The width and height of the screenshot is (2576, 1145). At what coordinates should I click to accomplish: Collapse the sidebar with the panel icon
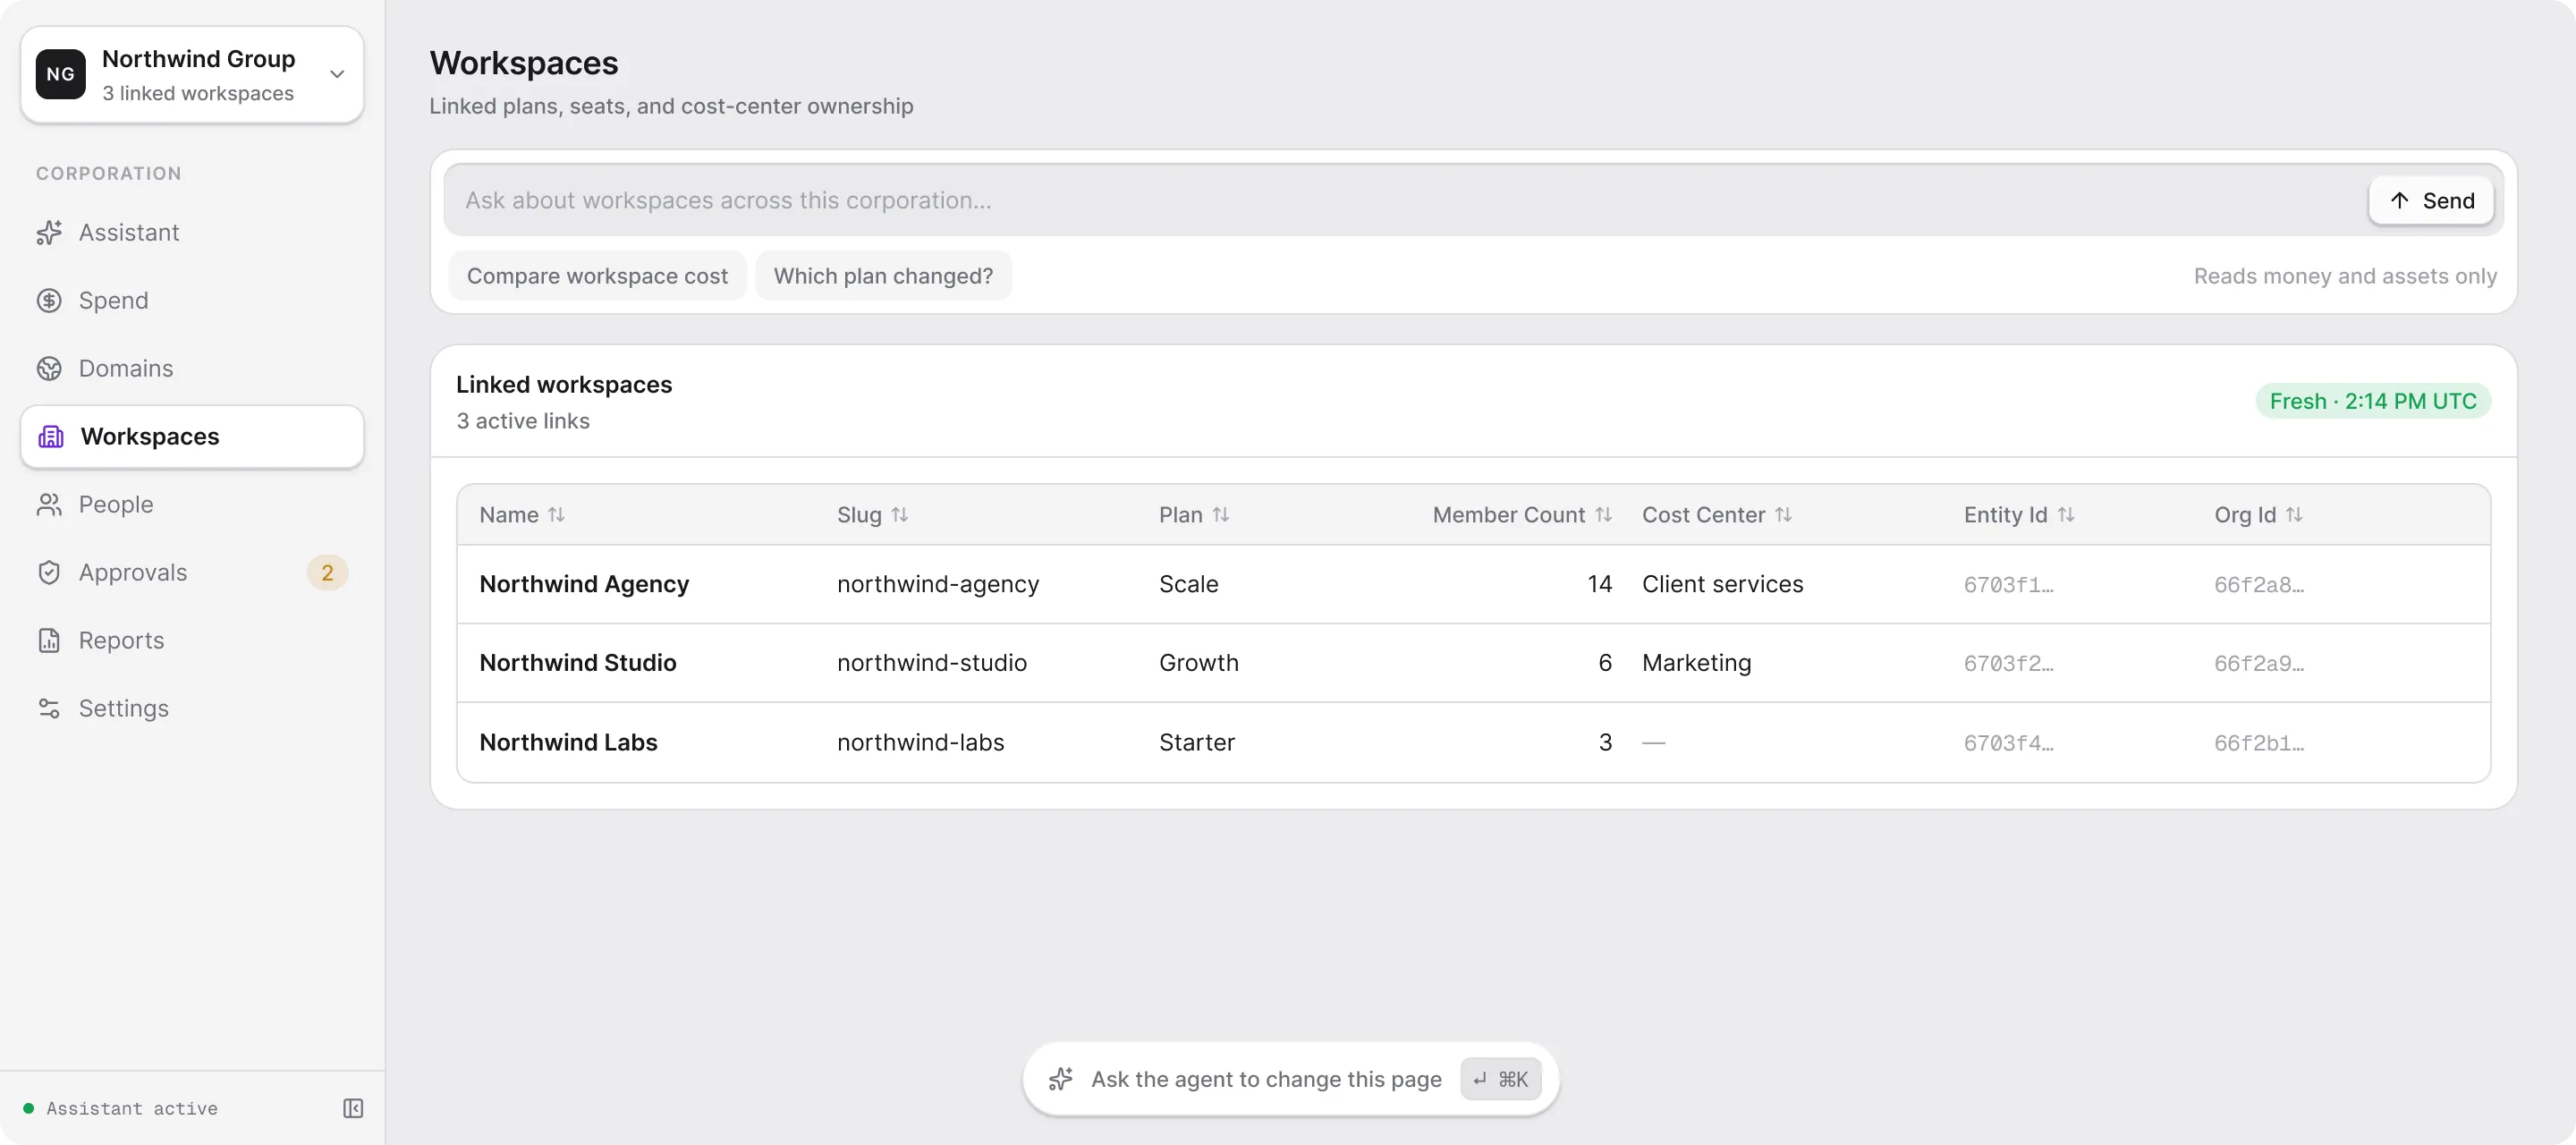click(x=353, y=1108)
